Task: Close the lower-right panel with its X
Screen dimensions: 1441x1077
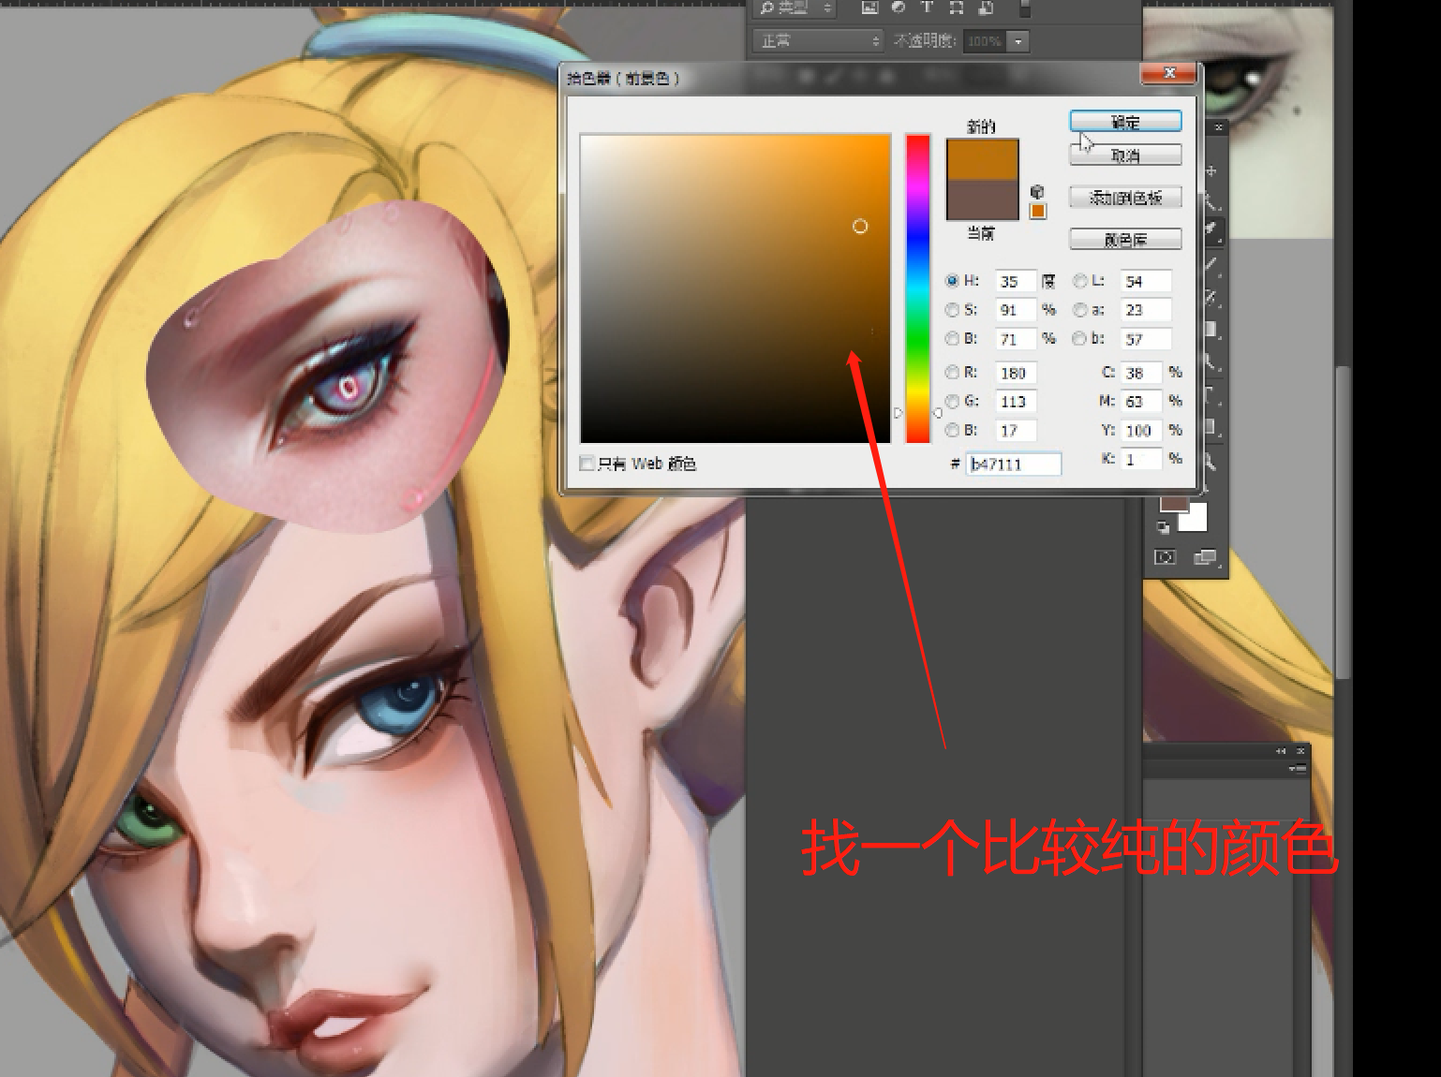Action: 1300,751
